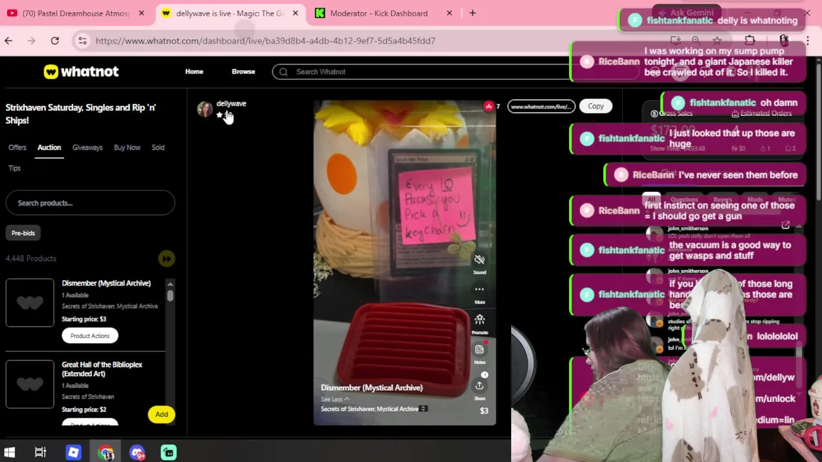Open Discord-like app in taskbar

[137, 452]
